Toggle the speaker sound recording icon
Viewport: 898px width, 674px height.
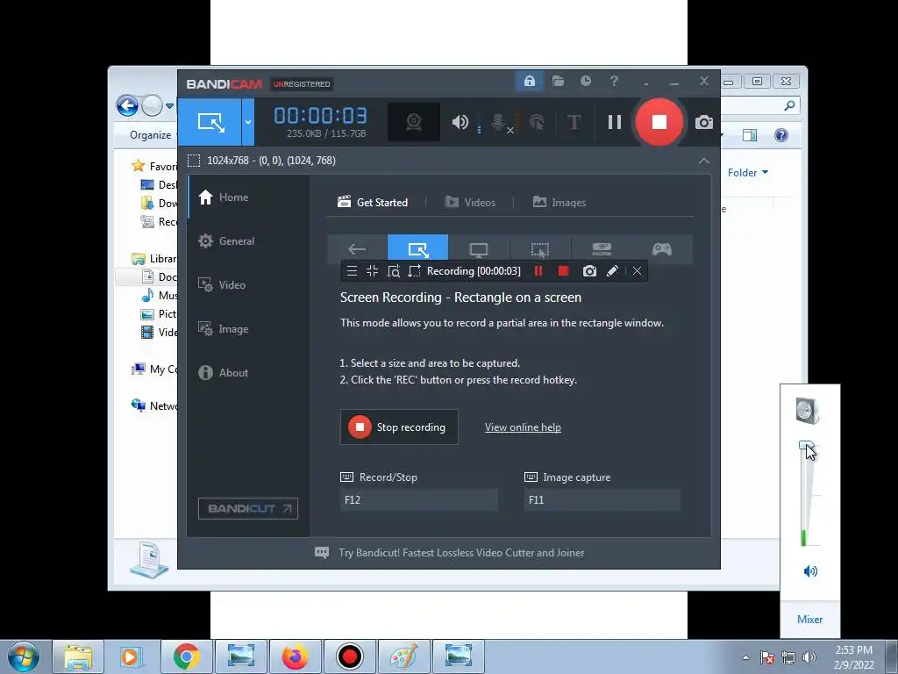click(460, 121)
